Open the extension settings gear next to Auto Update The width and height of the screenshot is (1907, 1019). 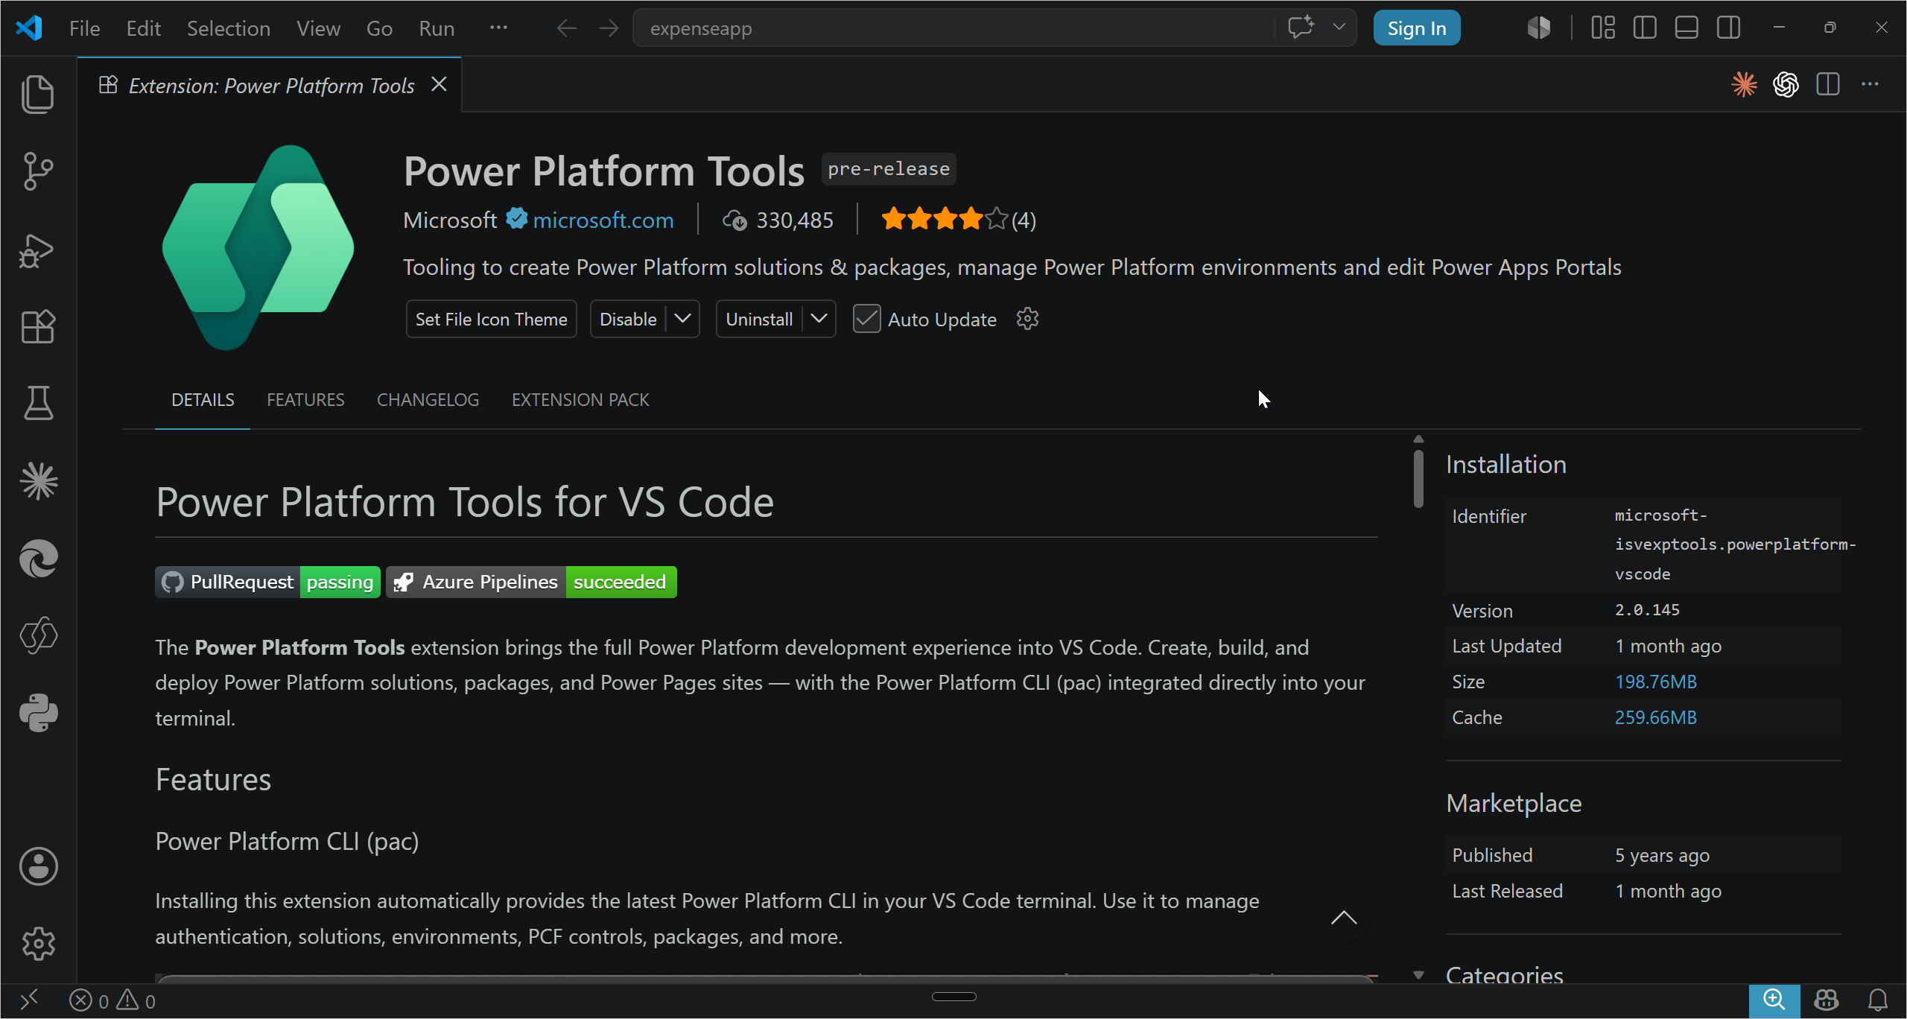pyautogui.click(x=1027, y=319)
